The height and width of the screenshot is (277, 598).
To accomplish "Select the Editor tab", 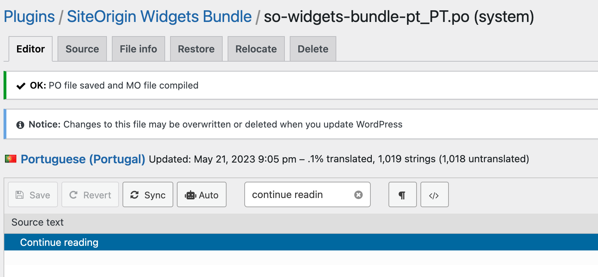I will pos(31,49).
